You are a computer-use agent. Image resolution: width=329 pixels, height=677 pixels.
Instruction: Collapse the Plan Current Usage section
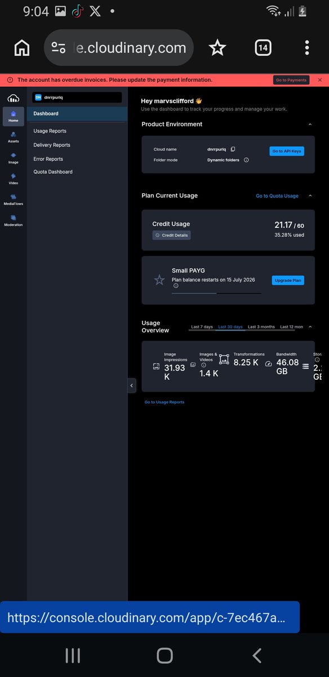(310, 196)
